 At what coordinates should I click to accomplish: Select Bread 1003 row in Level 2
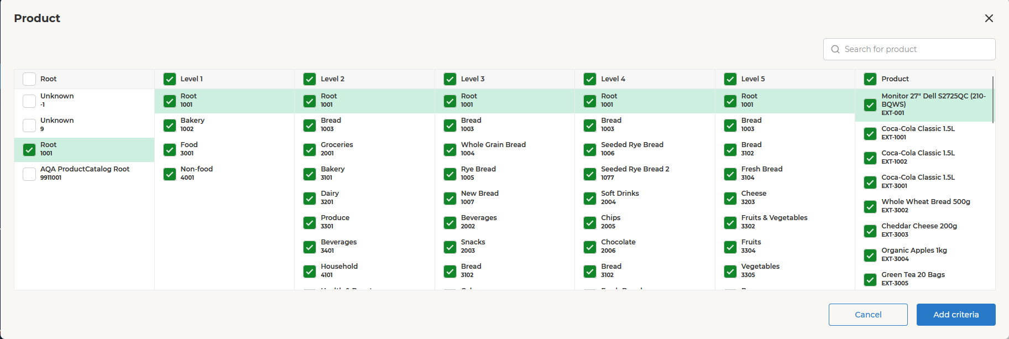(x=364, y=126)
